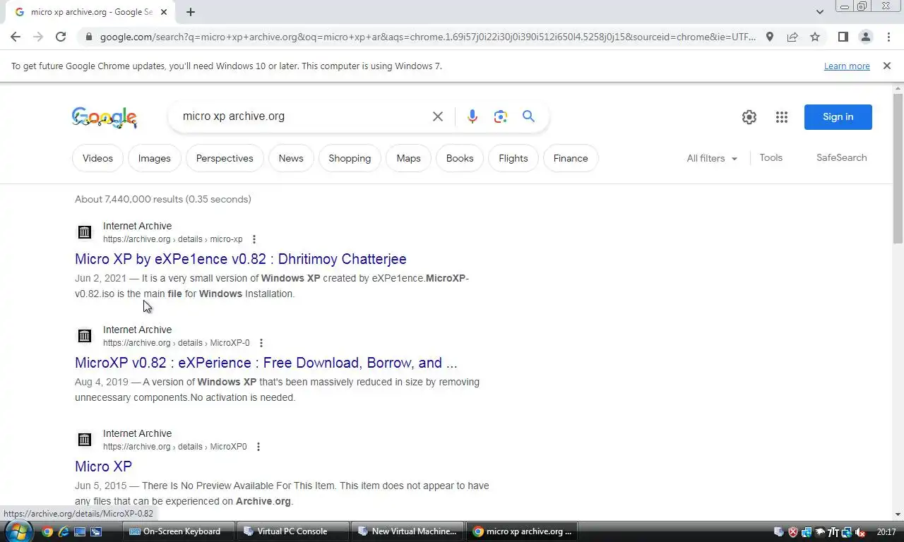Switch to Virtual PC Console taskbar button

292,531
